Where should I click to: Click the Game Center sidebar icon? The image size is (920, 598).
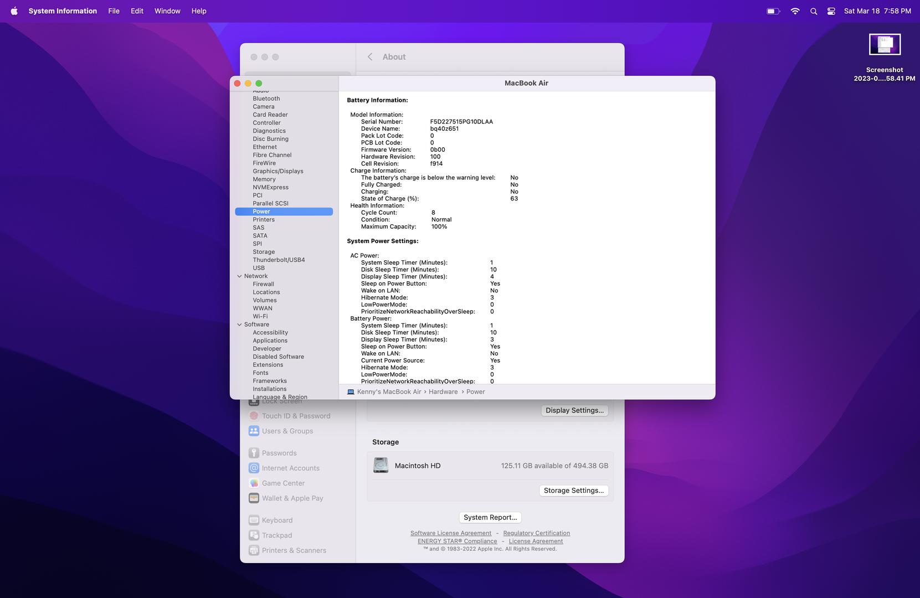254,483
